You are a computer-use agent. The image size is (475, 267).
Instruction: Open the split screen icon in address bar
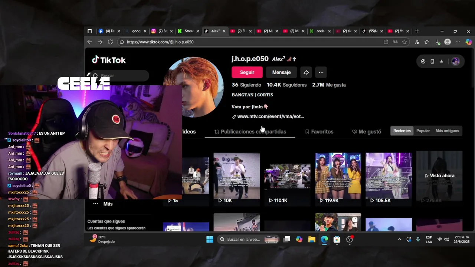386,42
